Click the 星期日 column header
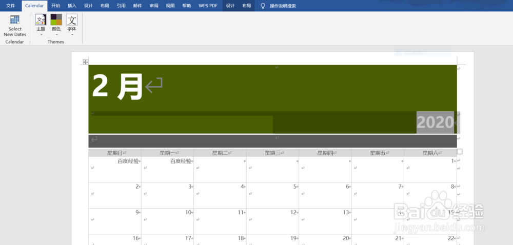 pyautogui.click(x=115, y=153)
